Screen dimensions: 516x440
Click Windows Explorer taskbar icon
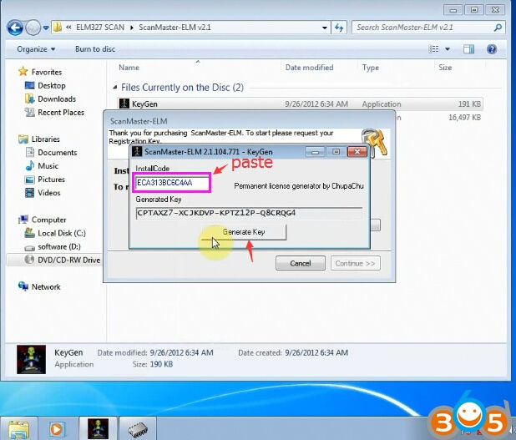18,429
